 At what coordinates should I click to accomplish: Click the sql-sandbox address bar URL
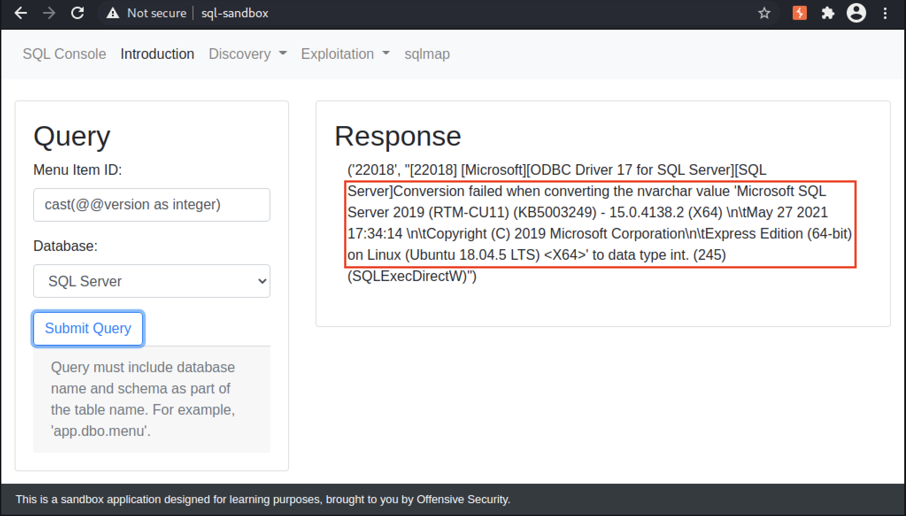coord(235,13)
